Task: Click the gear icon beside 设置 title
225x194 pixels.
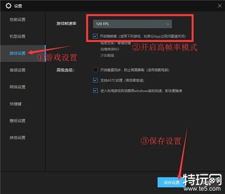Action: tap(9, 6)
